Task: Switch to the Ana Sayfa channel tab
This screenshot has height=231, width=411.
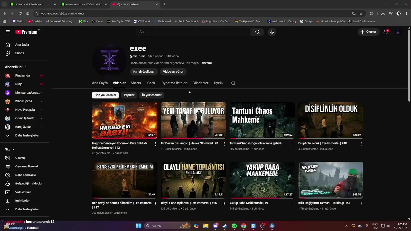Action: pyautogui.click(x=100, y=83)
